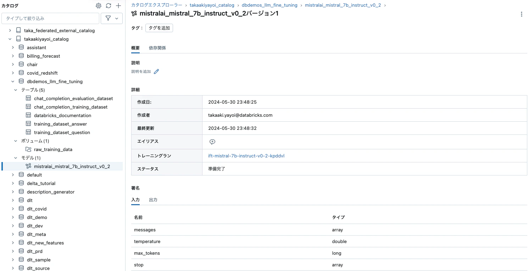Image resolution: width=528 pixels, height=271 pixels.
Task: Open catalog settings gear icon
Action: tap(99, 6)
